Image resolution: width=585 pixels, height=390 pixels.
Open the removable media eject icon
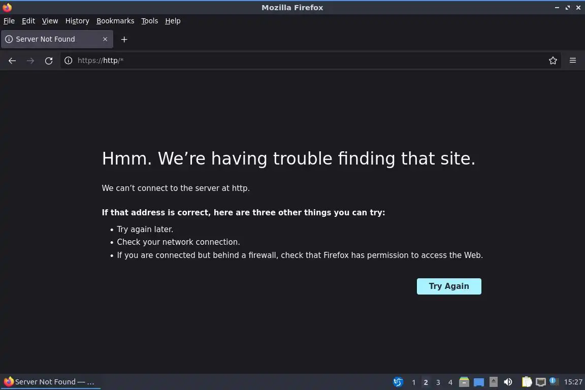(494, 382)
